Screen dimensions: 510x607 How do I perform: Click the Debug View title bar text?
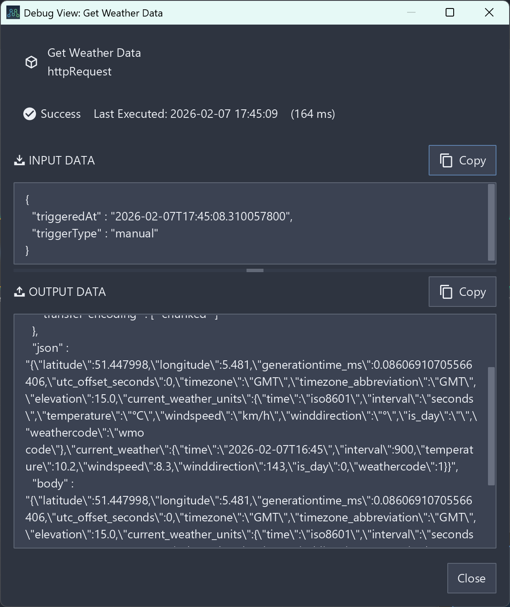pyautogui.click(x=94, y=13)
